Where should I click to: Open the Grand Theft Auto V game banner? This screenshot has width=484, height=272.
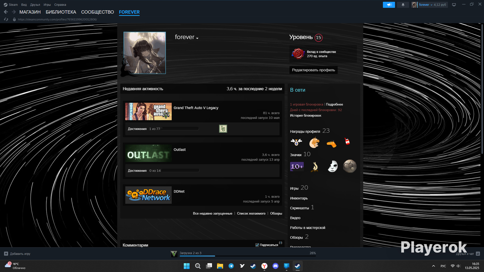pos(148,112)
